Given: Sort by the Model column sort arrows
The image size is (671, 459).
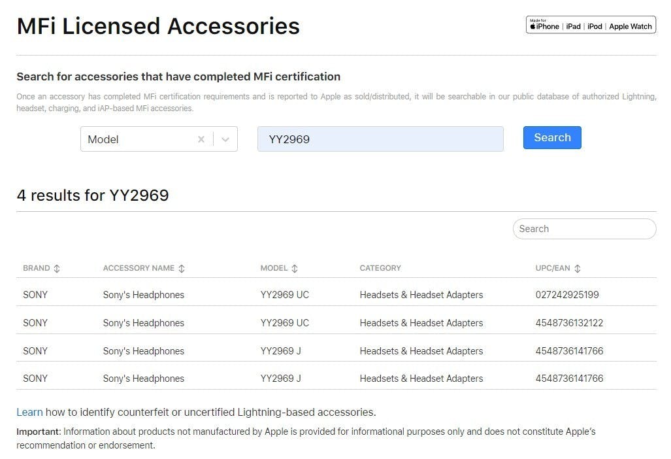Looking at the screenshot, I should pyautogui.click(x=295, y=269).
